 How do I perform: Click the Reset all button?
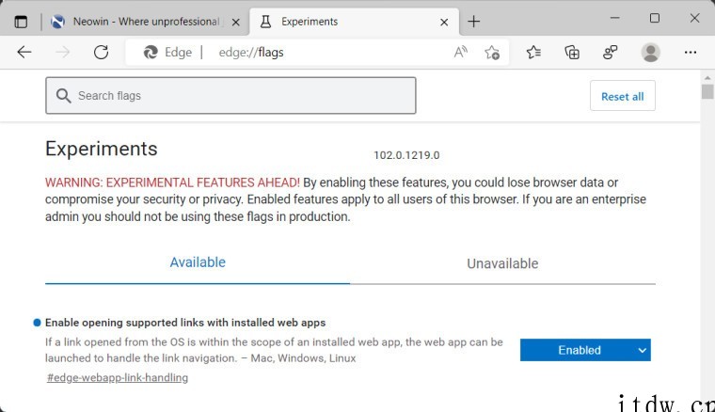click(623, 96)
